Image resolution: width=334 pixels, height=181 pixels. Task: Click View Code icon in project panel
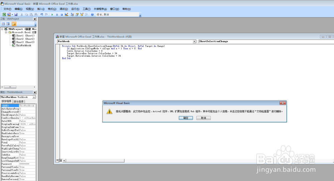click(x=3, y=24)
